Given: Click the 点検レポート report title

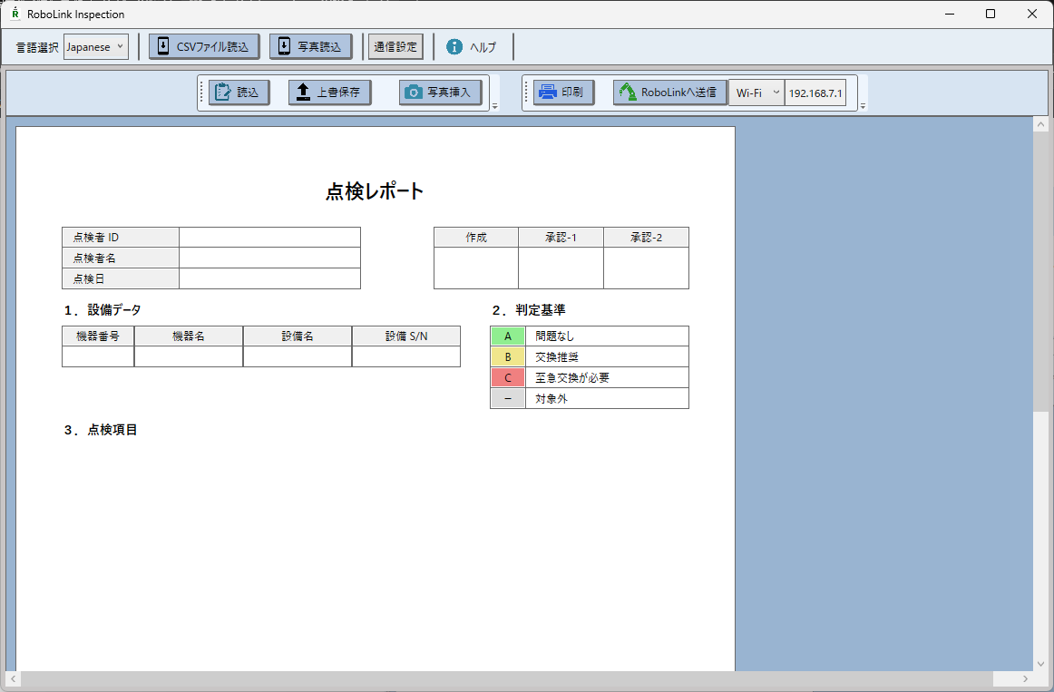Looking at the screenshot, I should coord(375,191).
